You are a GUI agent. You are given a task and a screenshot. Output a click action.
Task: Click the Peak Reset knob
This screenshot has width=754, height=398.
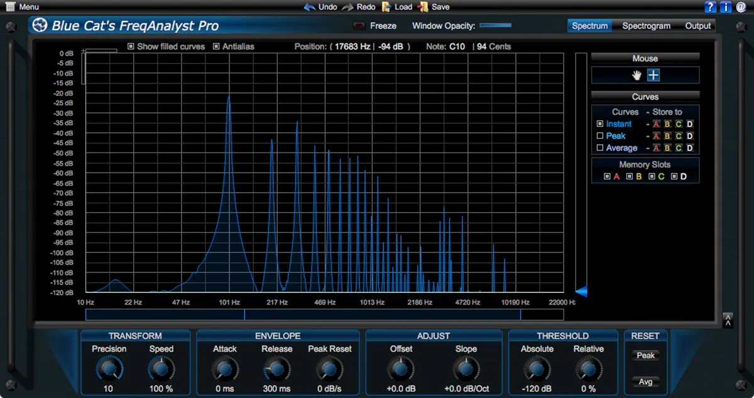[329, 368]
